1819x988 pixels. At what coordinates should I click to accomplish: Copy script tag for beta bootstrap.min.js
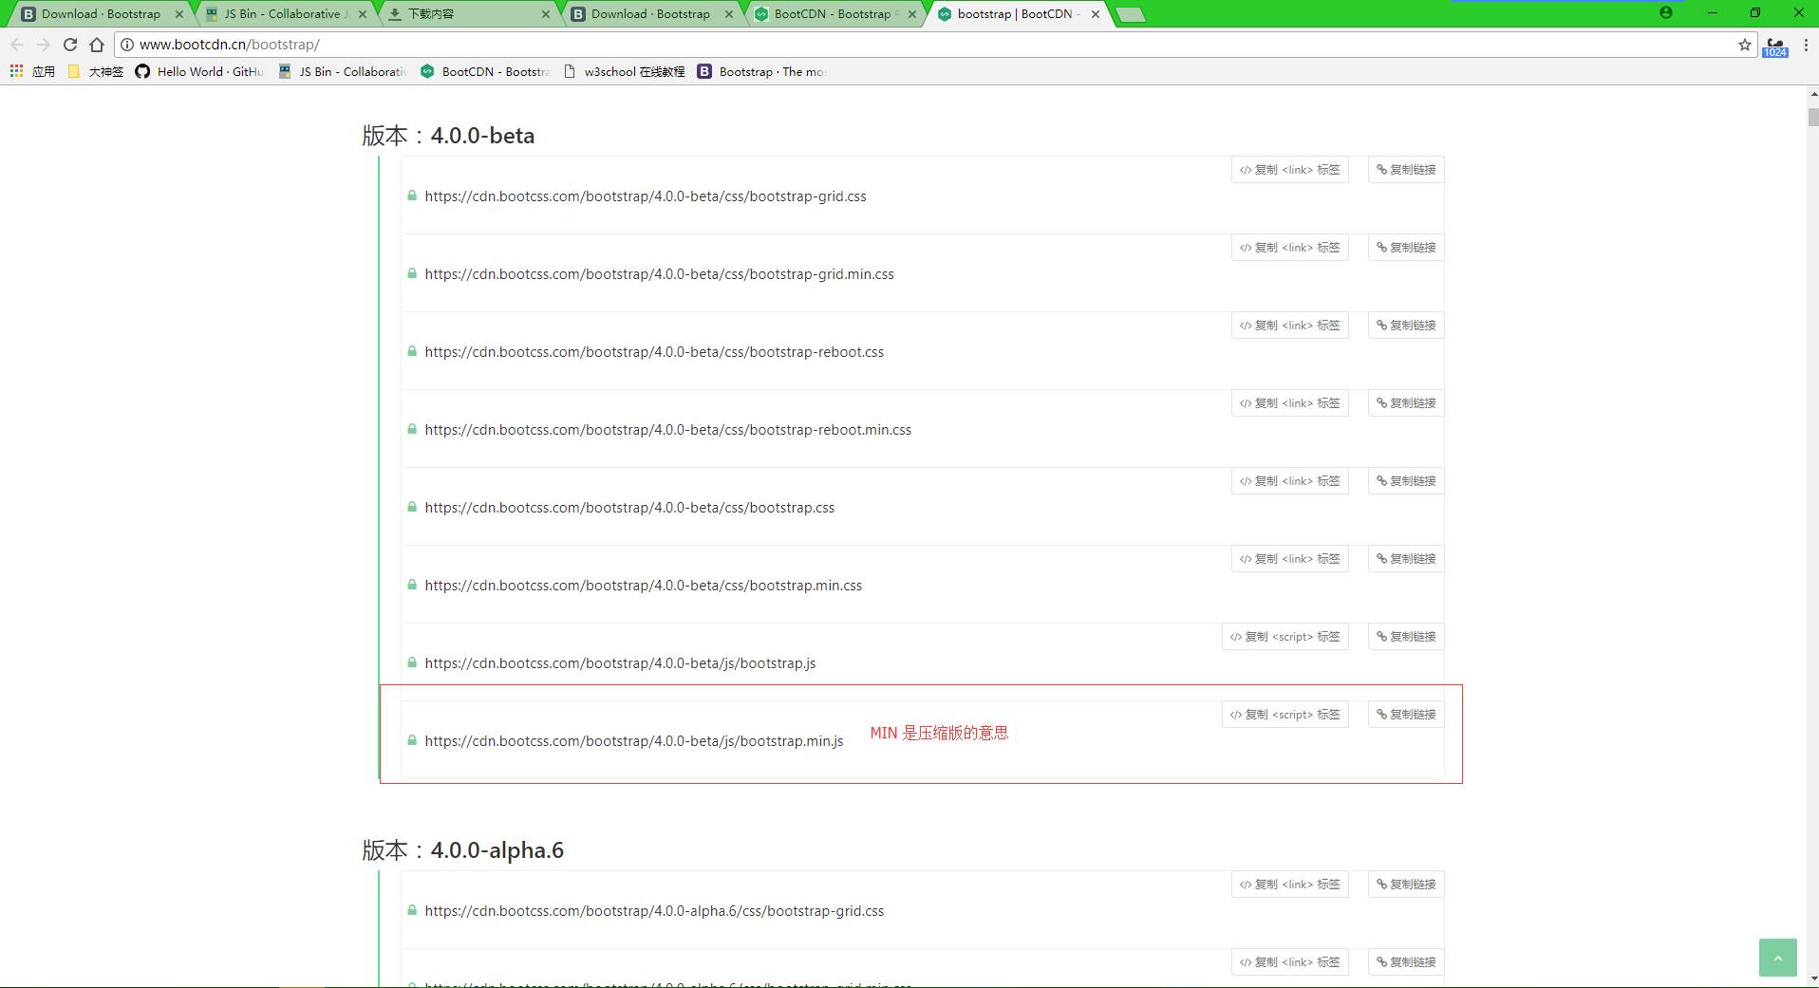click(1285, 715)
